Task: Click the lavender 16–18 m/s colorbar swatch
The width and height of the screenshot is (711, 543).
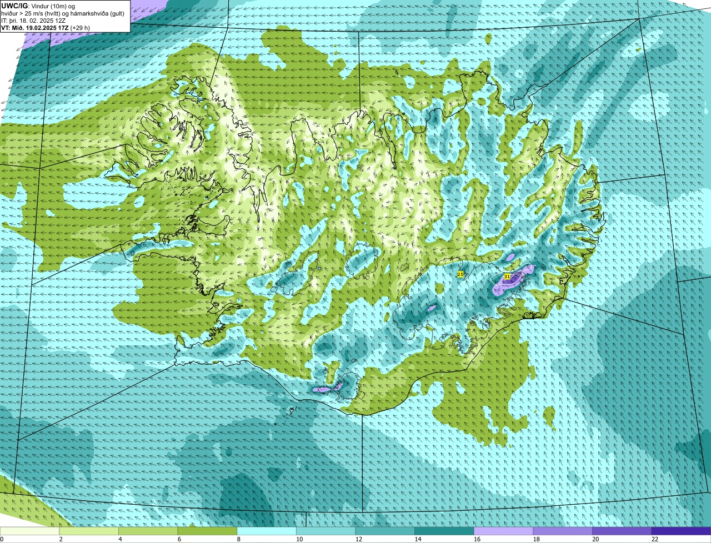Action: [x=503, y=531]
